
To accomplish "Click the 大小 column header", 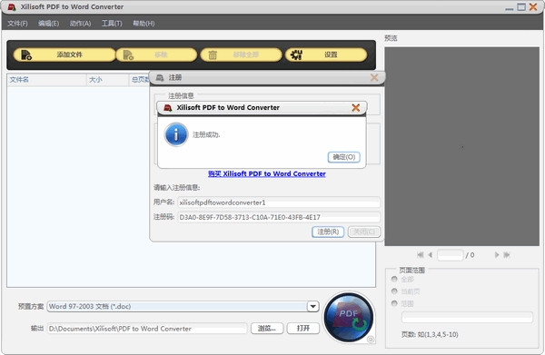I will [107, 80].
